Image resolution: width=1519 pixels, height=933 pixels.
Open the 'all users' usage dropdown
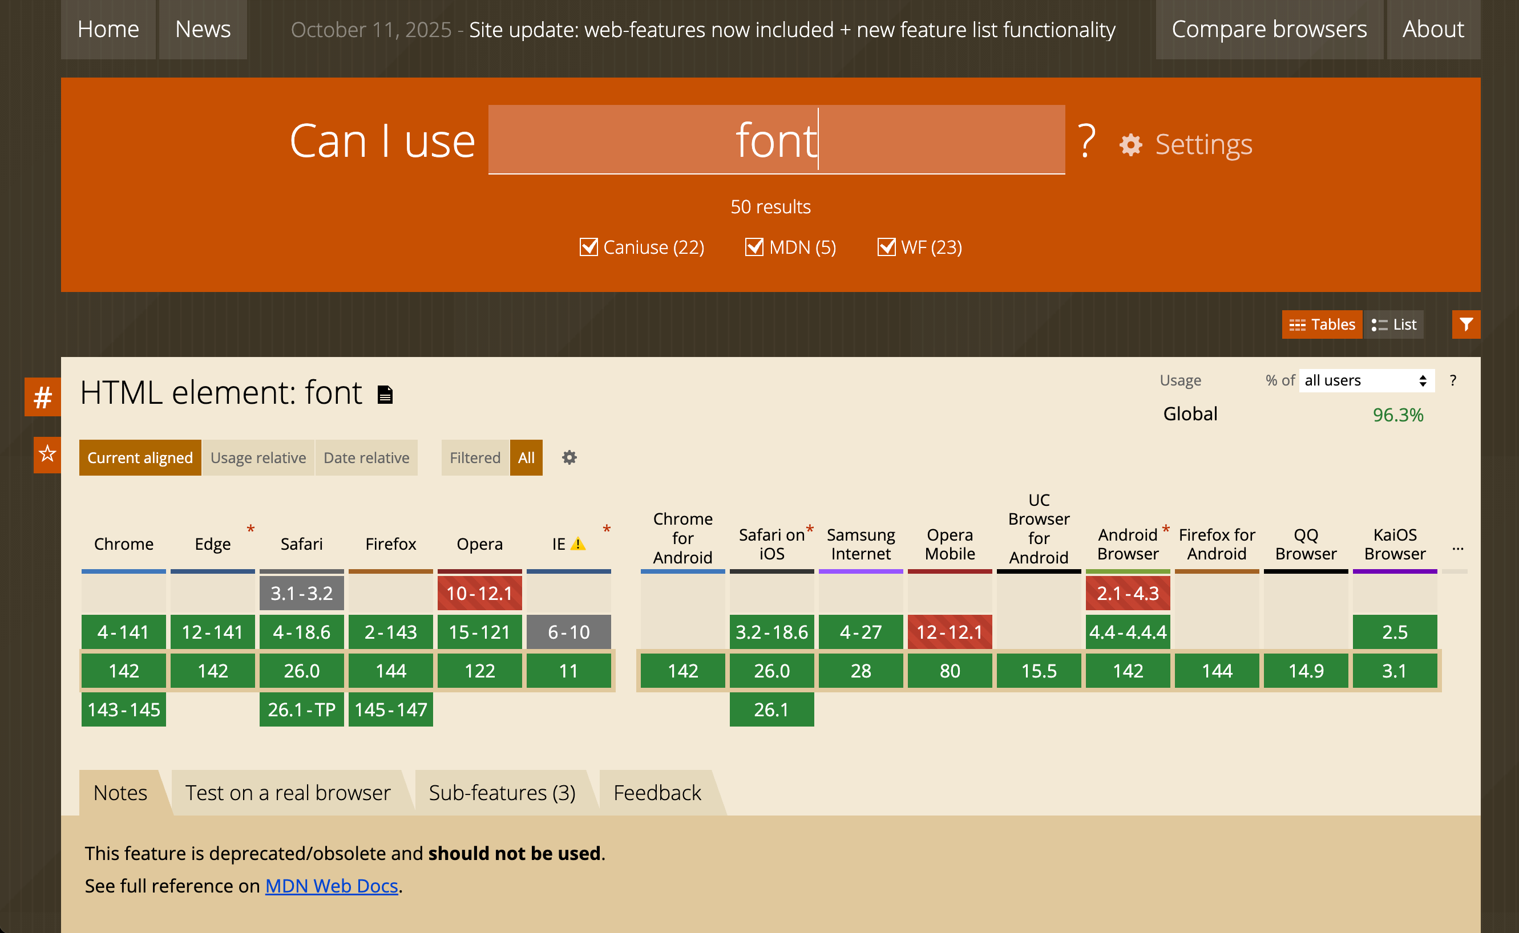(1366, 380)
